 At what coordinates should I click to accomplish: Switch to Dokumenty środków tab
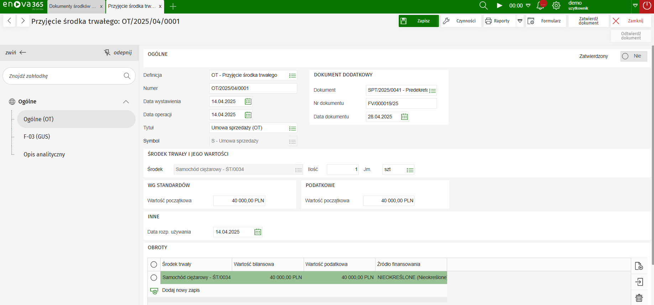[73, 6]
